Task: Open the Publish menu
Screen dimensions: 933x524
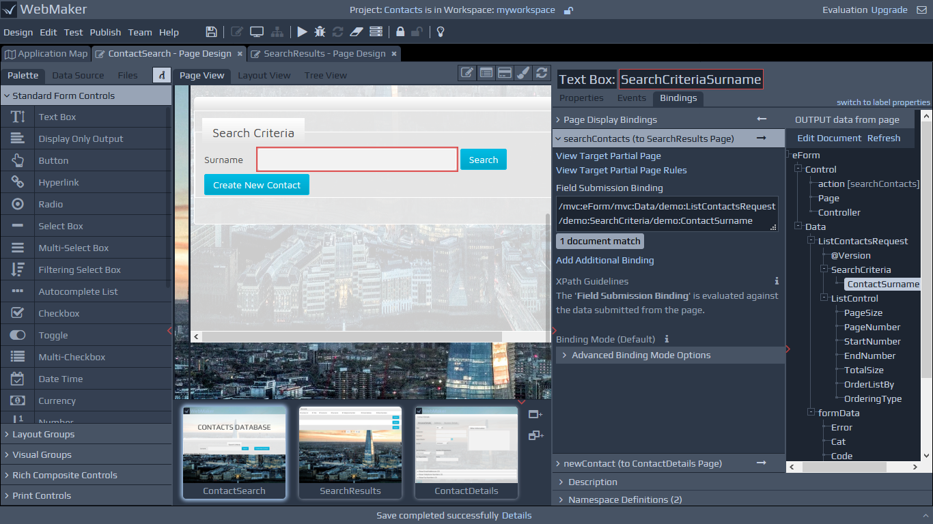Action: 105,32
